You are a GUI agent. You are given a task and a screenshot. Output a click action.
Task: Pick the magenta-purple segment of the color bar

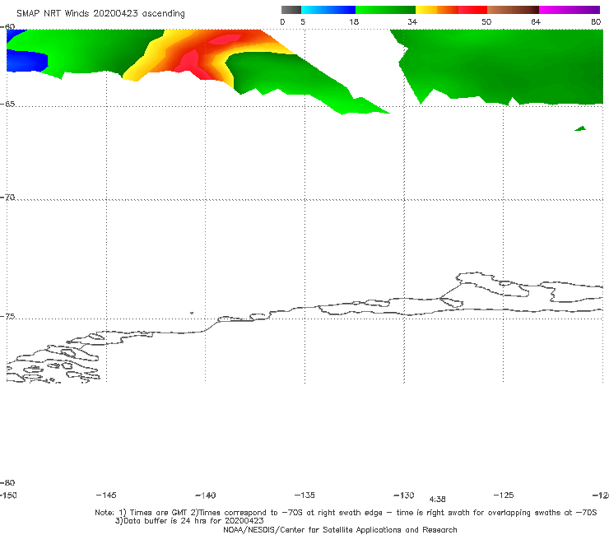[x=569, y=10]
